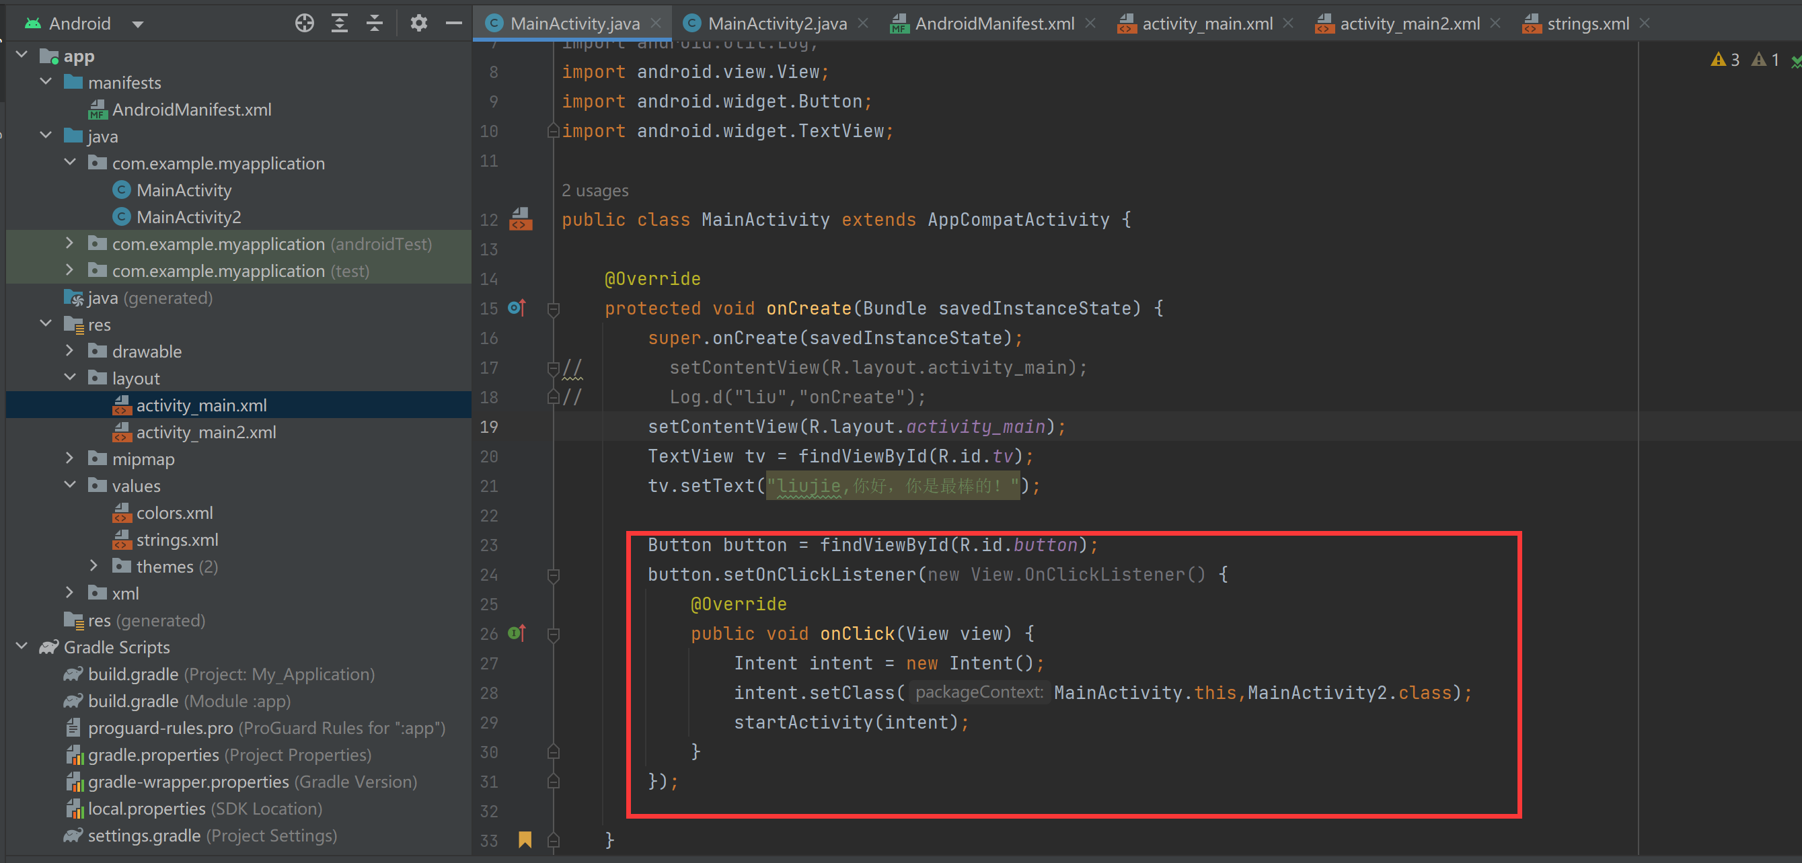Close the strings.xml tab
The width and height of the screenshot is (1802, 863).
(x=1645, y=23)
